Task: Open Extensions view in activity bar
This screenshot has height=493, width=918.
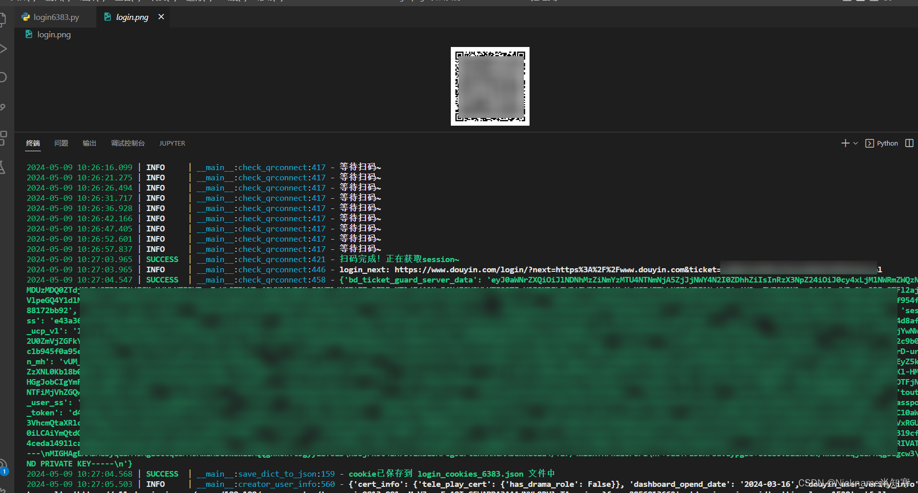Action: coord(3,138)
